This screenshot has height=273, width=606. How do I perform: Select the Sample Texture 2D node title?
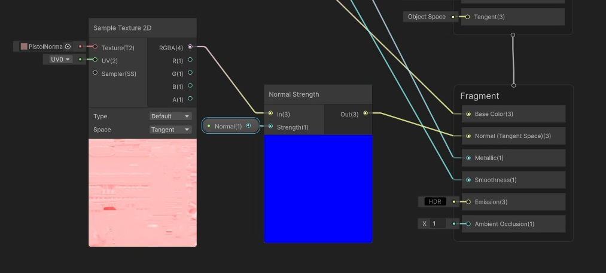(x=123, y=28)
